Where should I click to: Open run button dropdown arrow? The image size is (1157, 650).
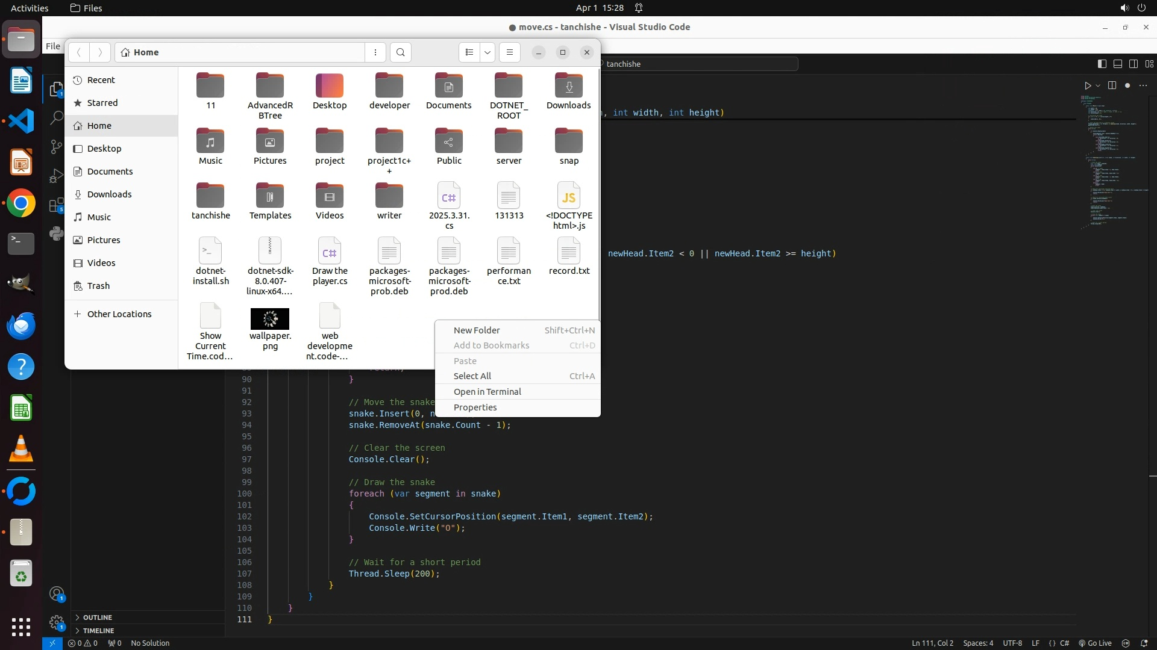click(x=1098, y=85)
